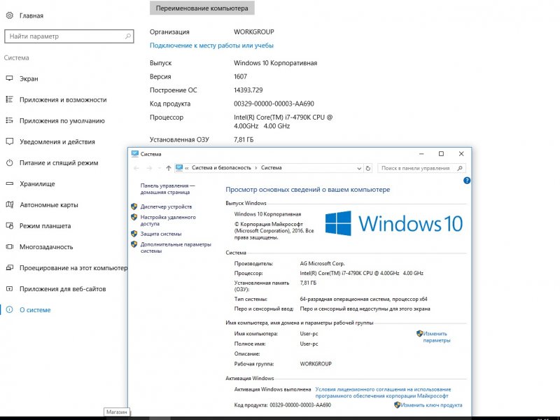Select the Приложения и возможности list icon

pos(10,99)
